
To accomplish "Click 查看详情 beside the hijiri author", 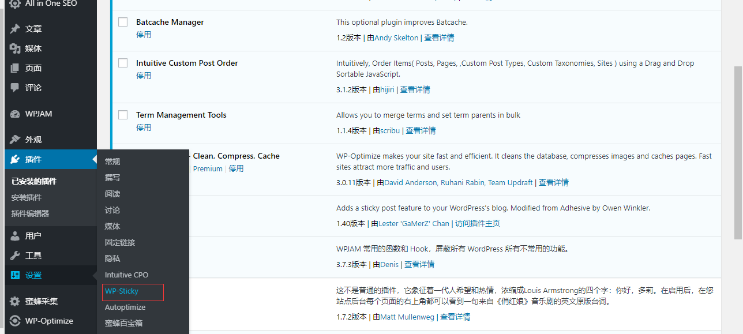I will [415, 89].
